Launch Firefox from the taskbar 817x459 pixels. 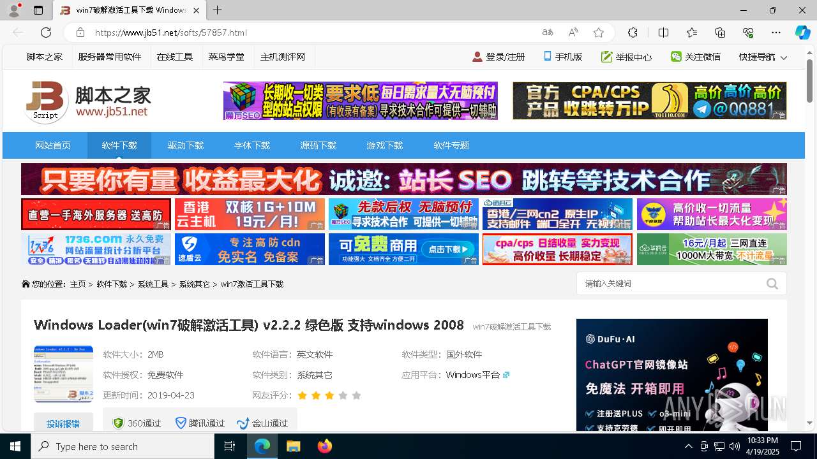(325, 446)
